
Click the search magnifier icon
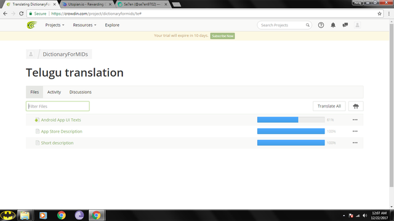click(x=308, y=25)
